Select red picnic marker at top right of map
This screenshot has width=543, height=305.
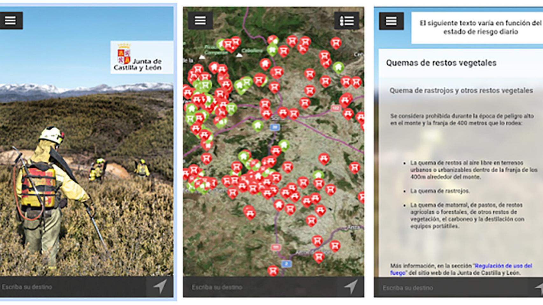(335, 43)
